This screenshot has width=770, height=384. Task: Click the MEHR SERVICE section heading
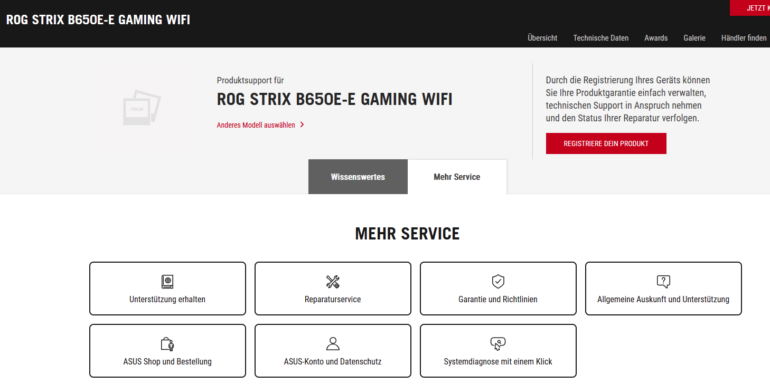(x=407, y=234)
